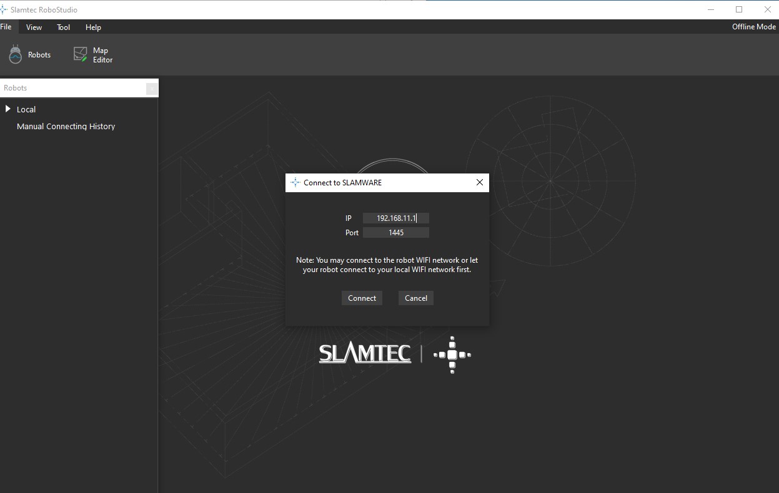Click the Connect to SLAMWARE dialog icon

[x=295, y=183]
